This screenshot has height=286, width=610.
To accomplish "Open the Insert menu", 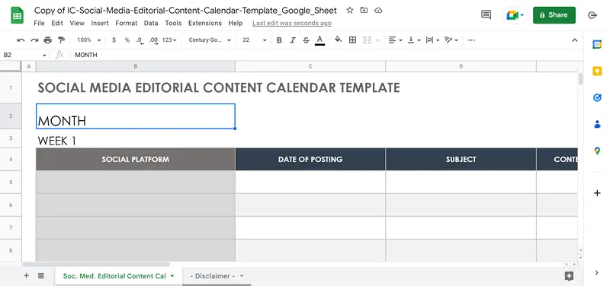I will [100, 24].
